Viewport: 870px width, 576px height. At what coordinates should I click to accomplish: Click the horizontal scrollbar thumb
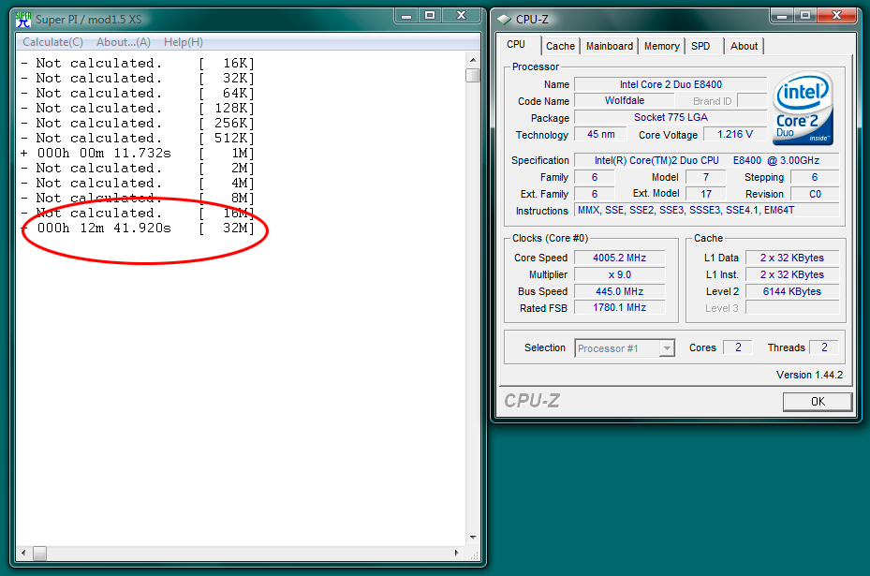[x=39, y=554]
